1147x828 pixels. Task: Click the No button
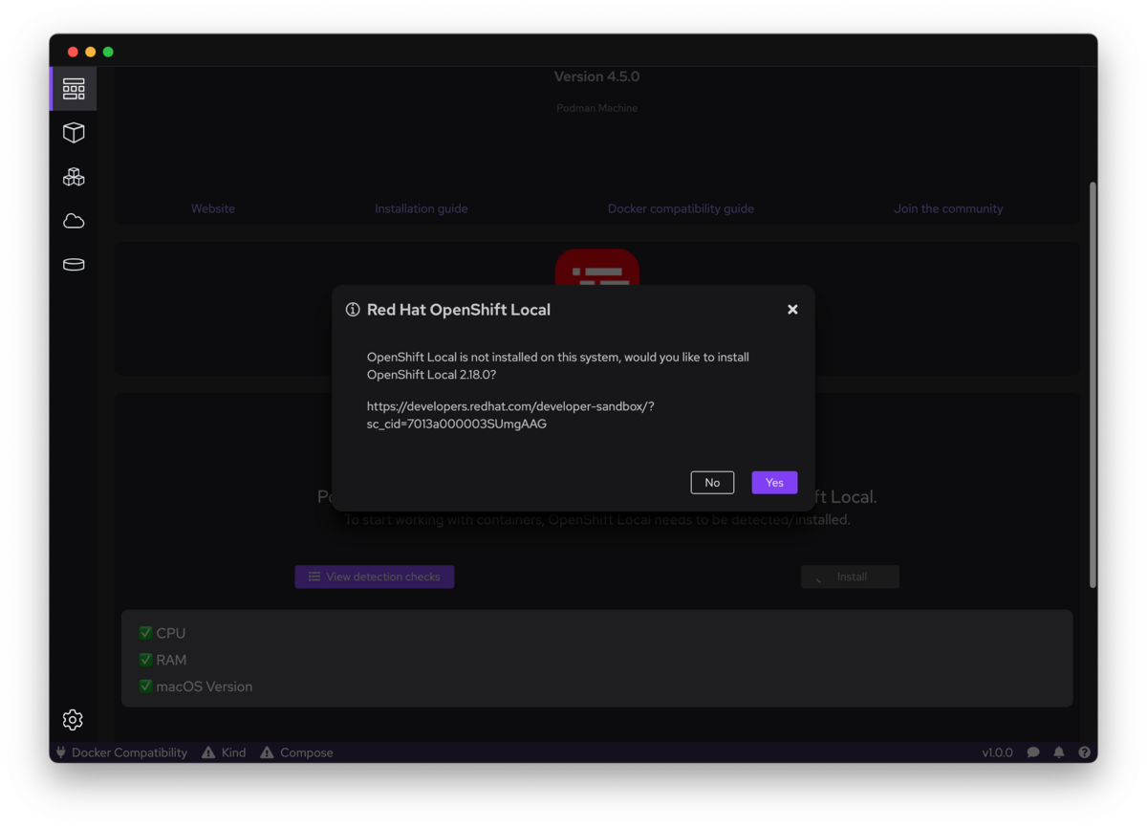(x=712, y=483)
